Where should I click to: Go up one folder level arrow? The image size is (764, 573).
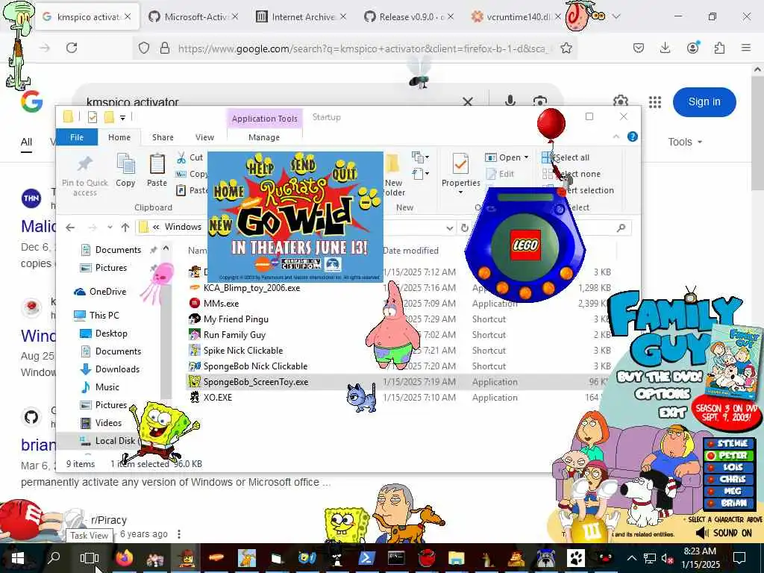pos(125,228)
